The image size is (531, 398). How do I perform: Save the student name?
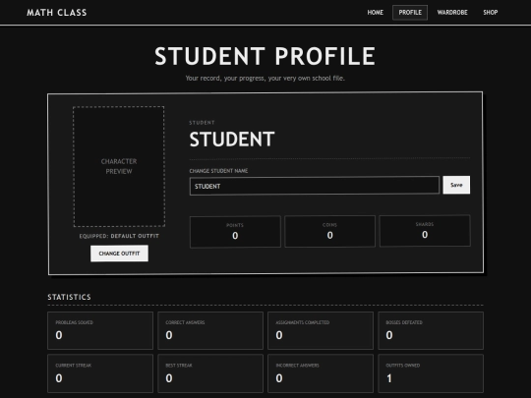click(456, 185)
